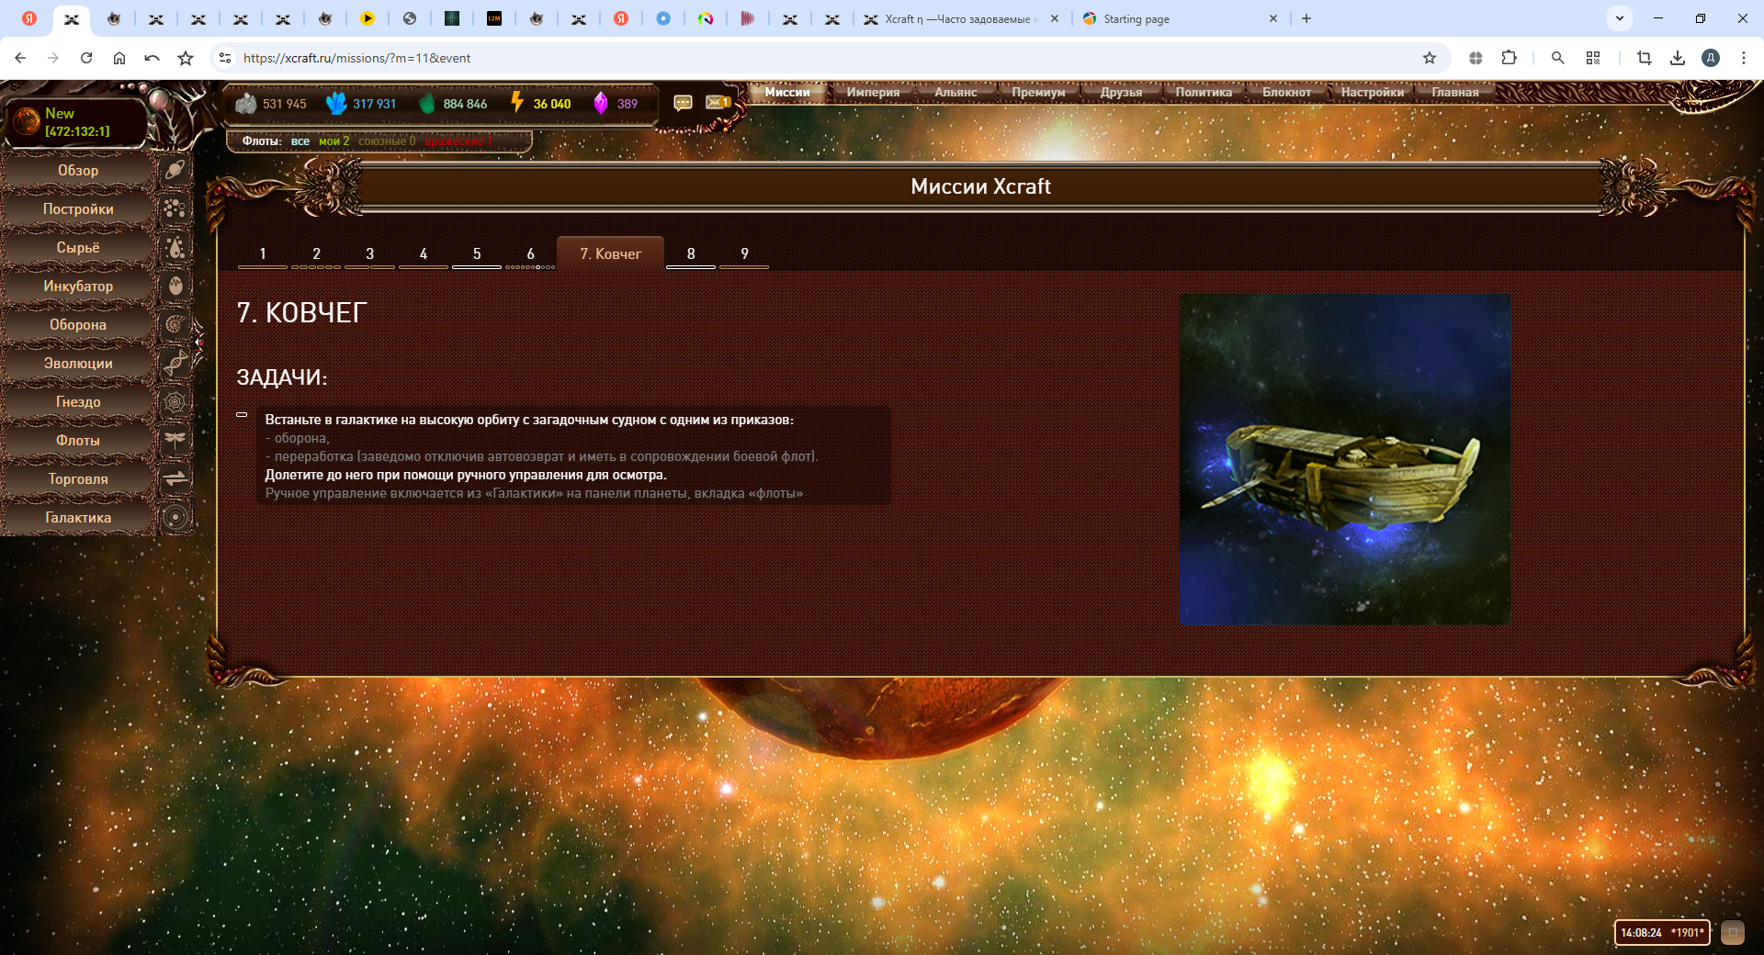
Task: Click the ark ship mission image
Action: pos(1344,459)
